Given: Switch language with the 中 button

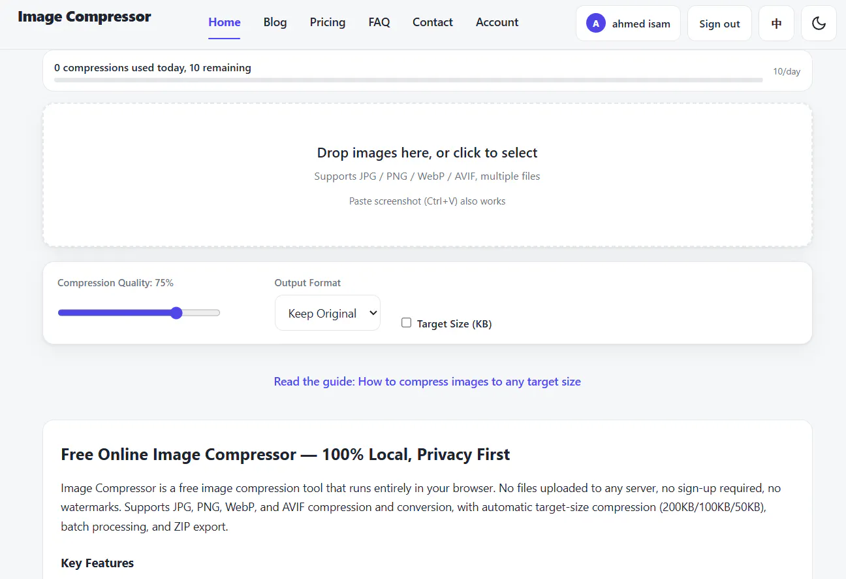Looking at the screenshot, I should 776,24.
